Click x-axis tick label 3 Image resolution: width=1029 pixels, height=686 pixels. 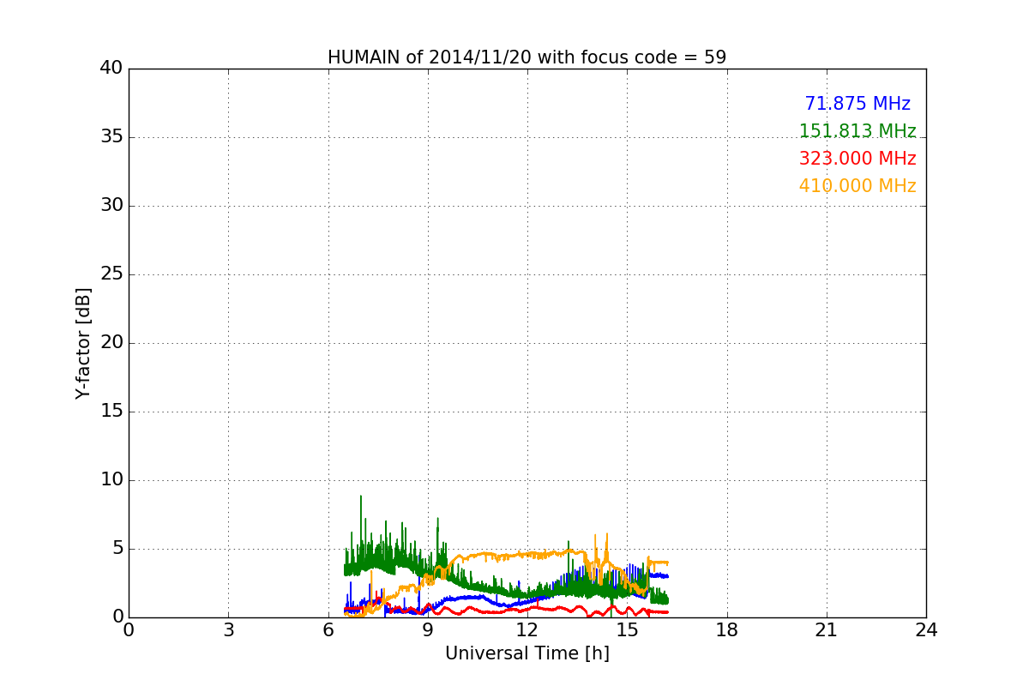coord(228,630)
